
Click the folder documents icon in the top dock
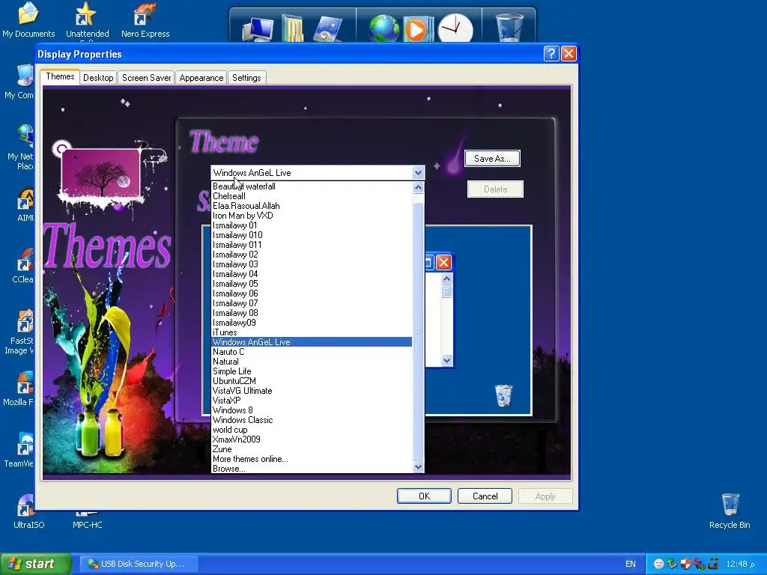[293, 28]
